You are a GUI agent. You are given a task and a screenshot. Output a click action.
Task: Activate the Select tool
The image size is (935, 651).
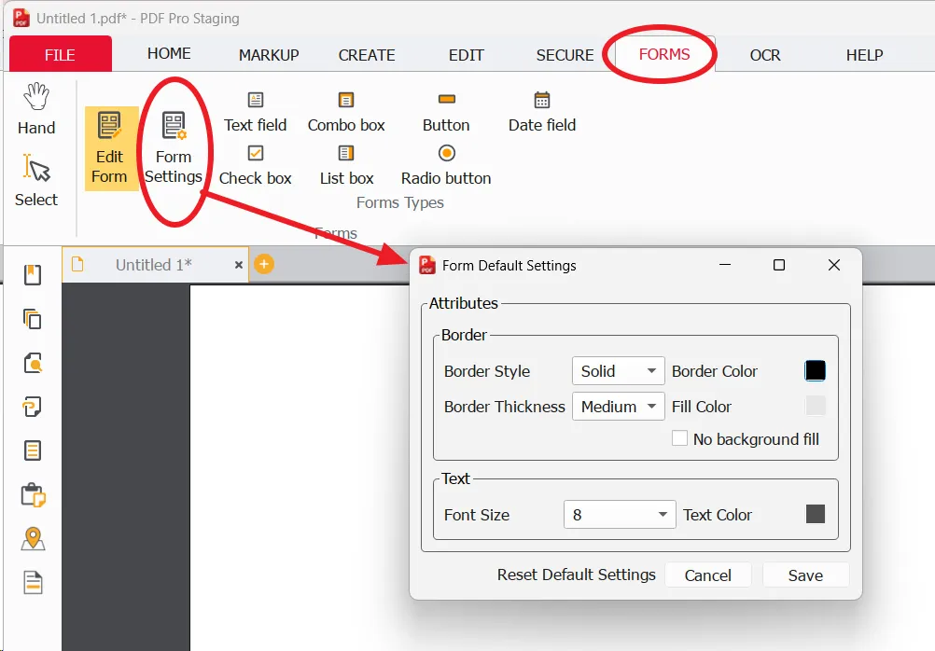36,181
